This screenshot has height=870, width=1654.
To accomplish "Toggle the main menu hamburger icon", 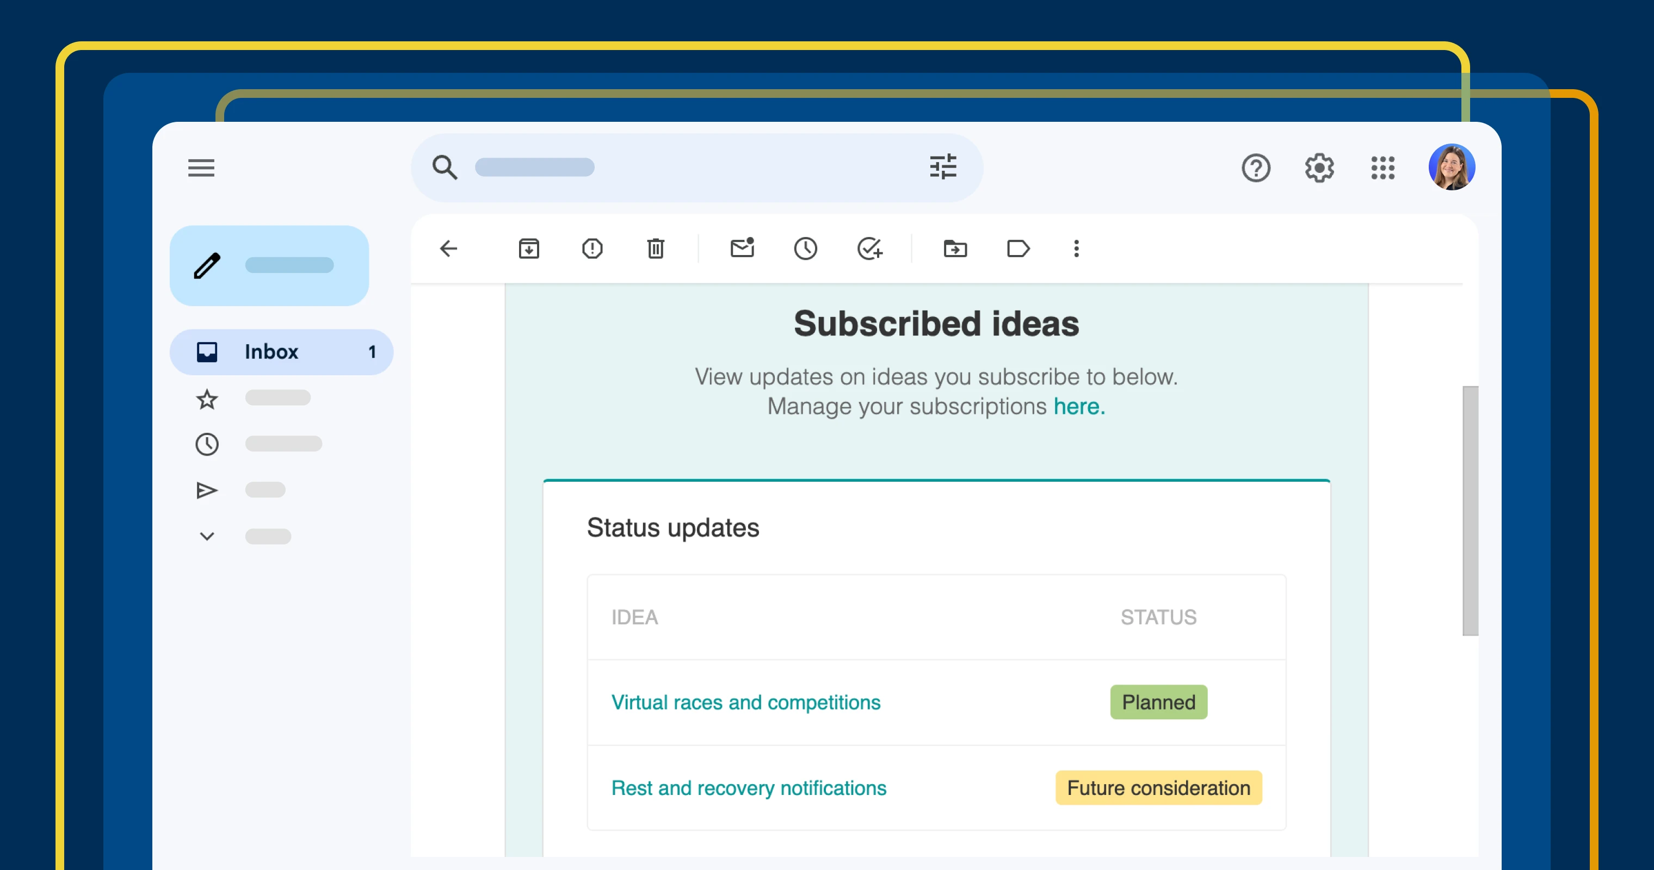I will tap(201, 167).
